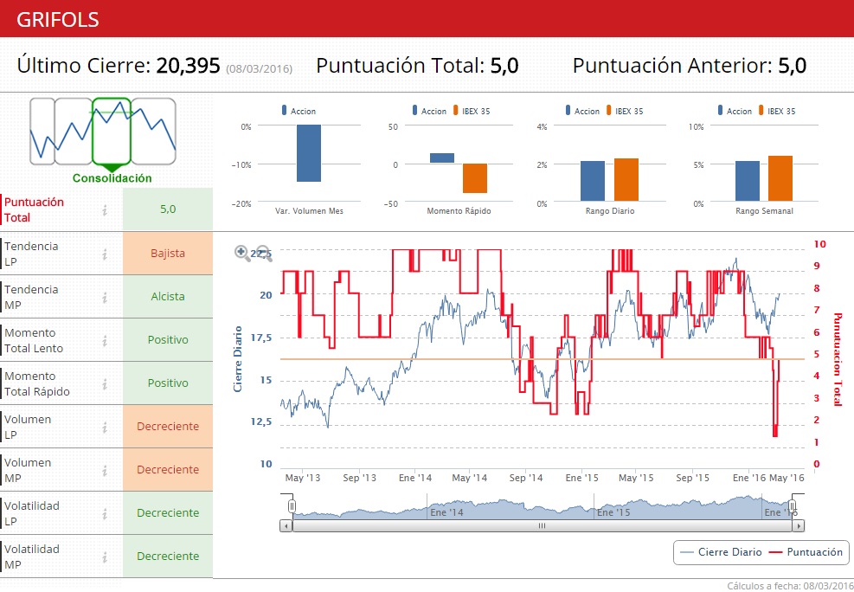Click the Consolidación phase label
This screenshot has height=592, width=854.
point(112,178)
